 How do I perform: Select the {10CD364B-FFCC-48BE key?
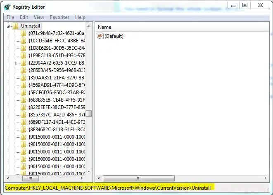tap(57, 41)
